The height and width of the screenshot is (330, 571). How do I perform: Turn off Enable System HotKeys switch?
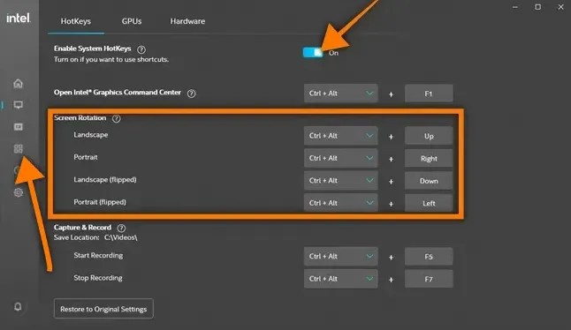pos(313,53)
